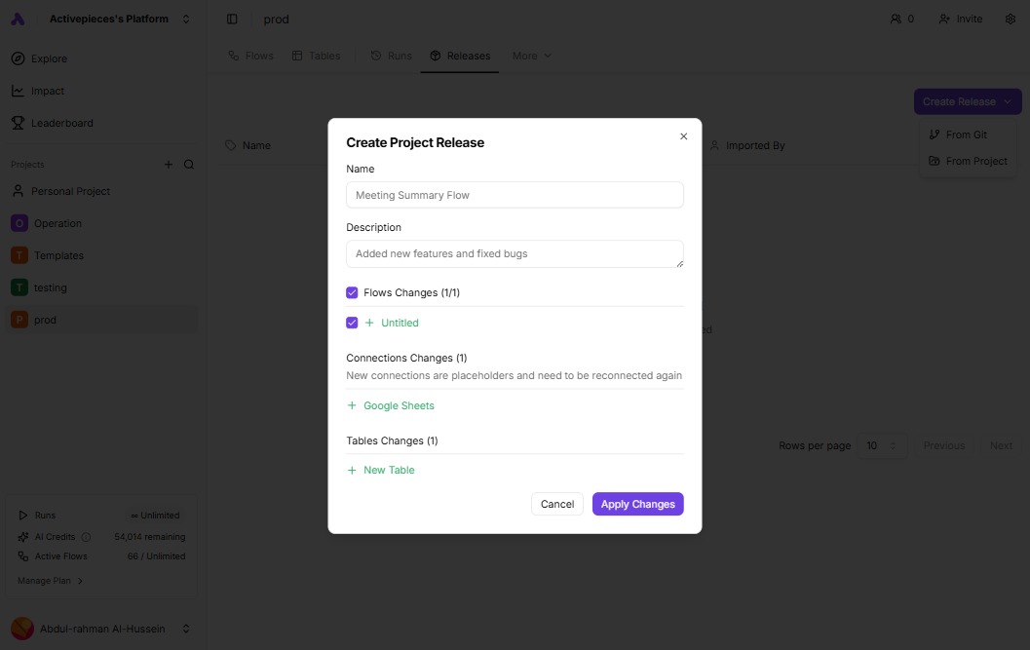
Task: Choose From Git in the Create Release menu
Action: coord(969,134)
